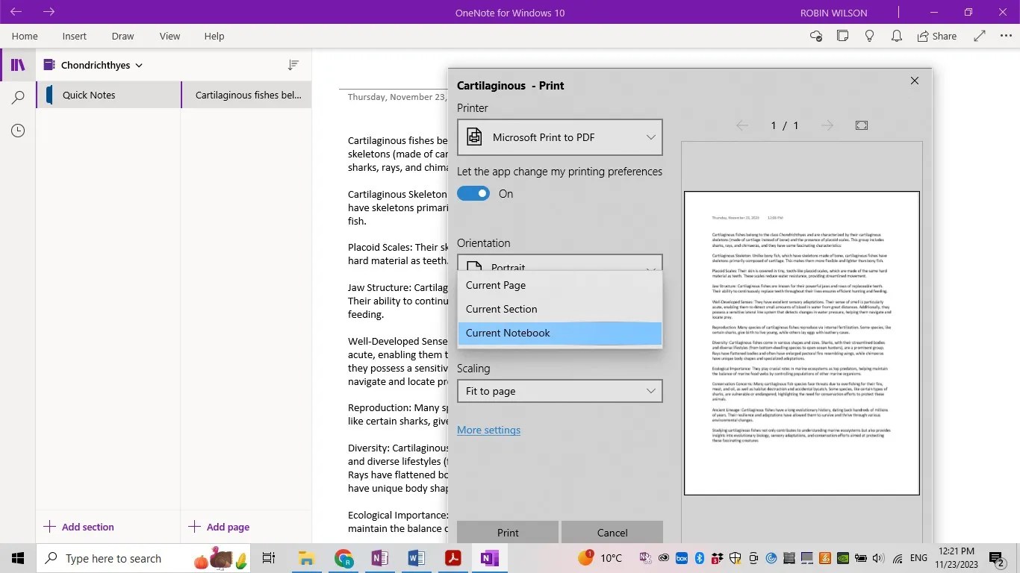The width and height of the screenshot is (1020, 573).
Task: Open the Insert menu
Action: (x=74, y=36)
